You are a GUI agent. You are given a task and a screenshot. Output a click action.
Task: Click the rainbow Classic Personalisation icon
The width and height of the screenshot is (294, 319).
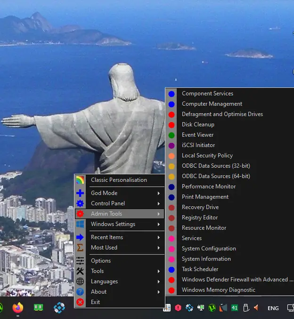point(80,180)
